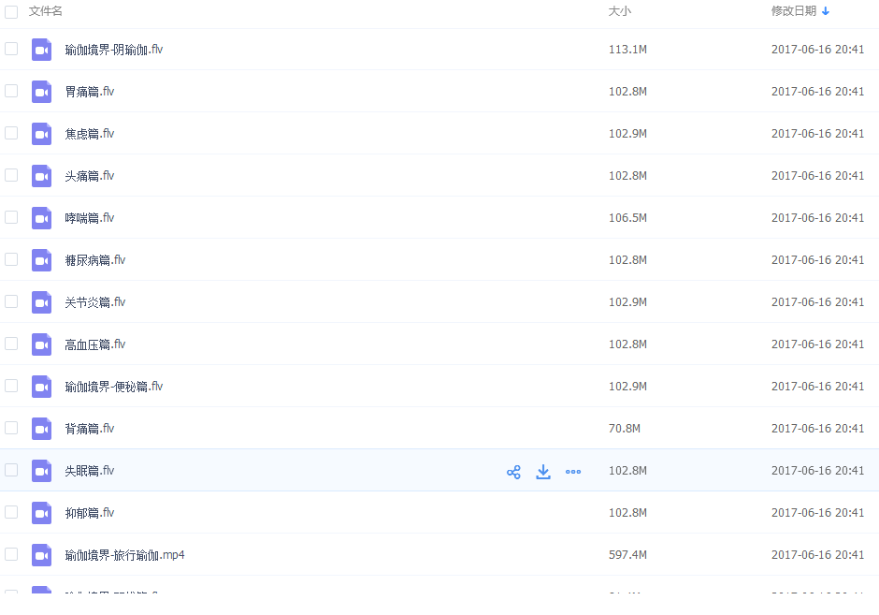Click video icon of 高血压篇.flv
The image size is (879, 615).
[41, 344]
